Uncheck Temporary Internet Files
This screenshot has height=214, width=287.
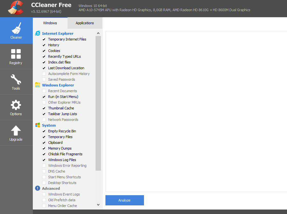point(44,39)
